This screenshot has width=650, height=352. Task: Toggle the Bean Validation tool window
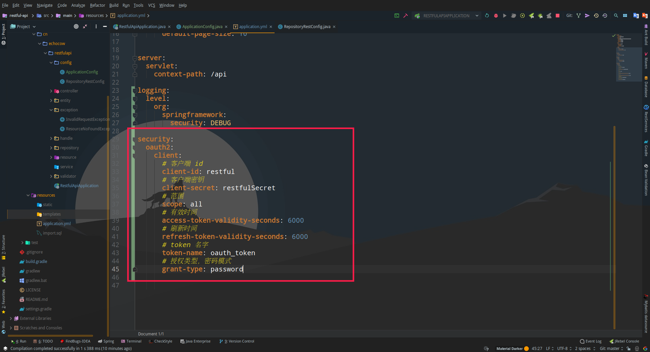[x=646, y=180]
